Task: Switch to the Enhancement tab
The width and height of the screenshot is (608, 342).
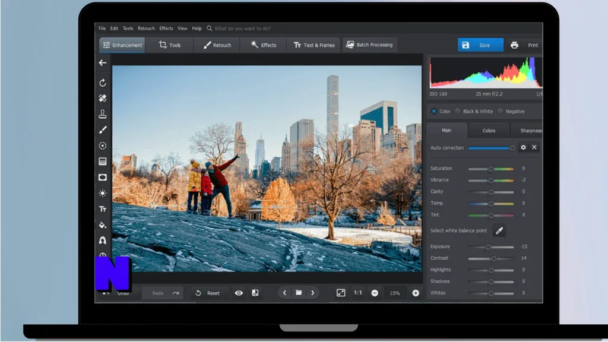Action: 122,45
